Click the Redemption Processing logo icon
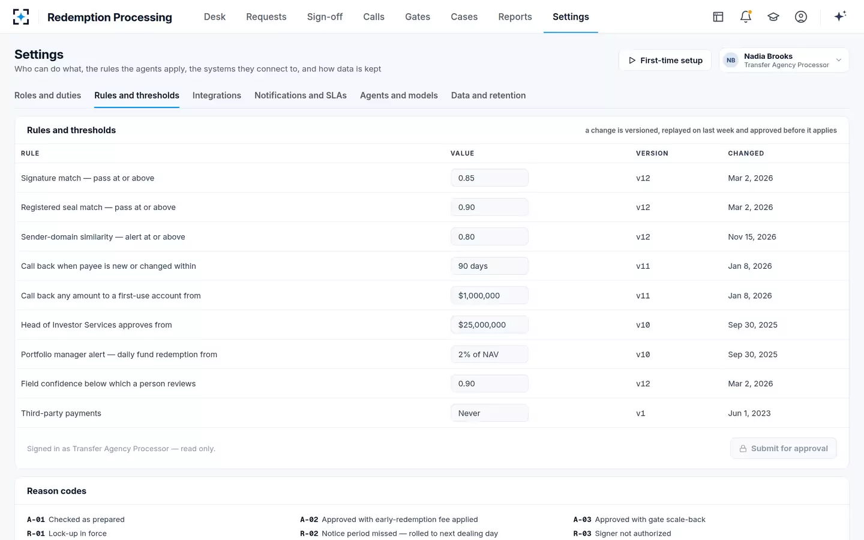 [21, 17]
